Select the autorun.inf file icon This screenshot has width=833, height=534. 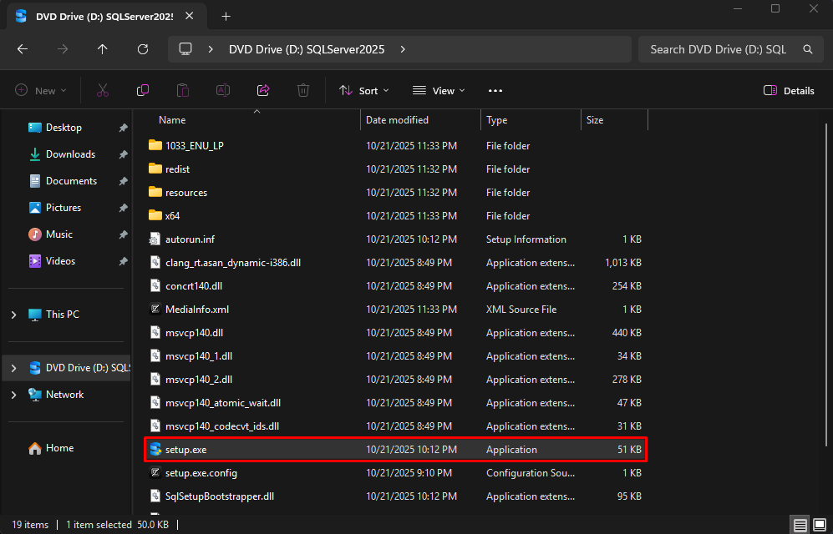155,239
